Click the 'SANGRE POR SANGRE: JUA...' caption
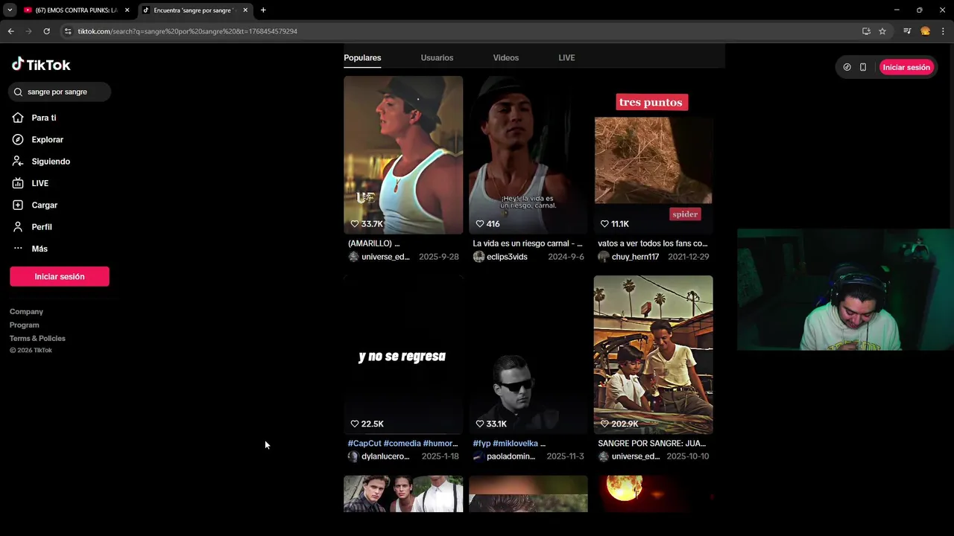The image size is (954, 536). (652, 444)
